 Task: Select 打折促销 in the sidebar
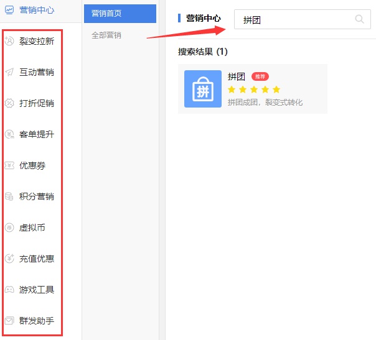37,103
